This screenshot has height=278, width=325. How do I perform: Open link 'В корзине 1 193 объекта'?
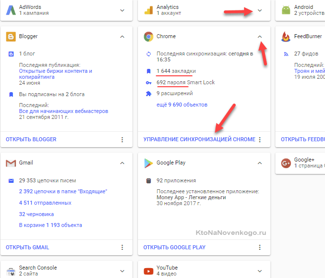(x=51, y=225)
